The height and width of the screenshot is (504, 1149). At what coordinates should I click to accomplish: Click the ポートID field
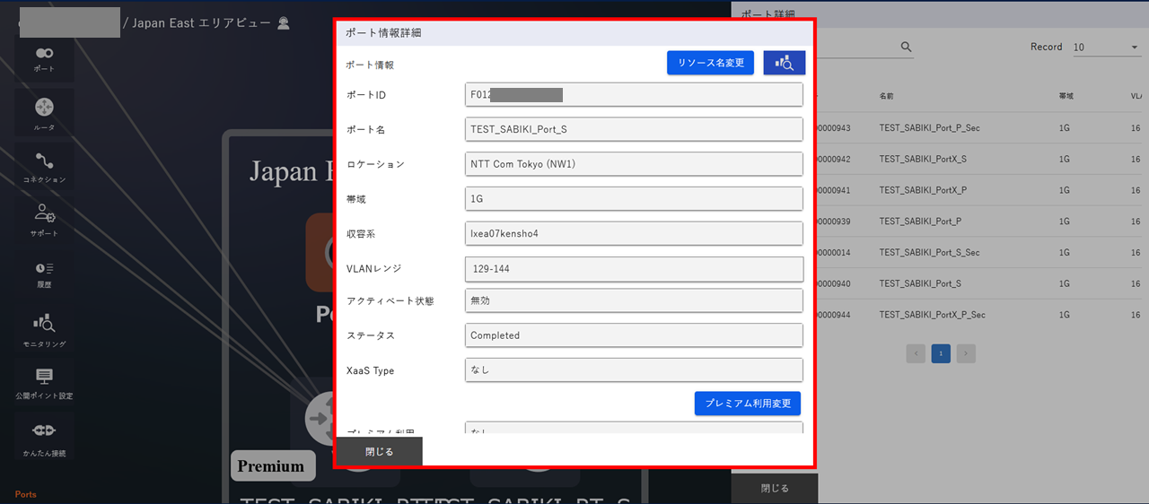click(x=634, y=94)
